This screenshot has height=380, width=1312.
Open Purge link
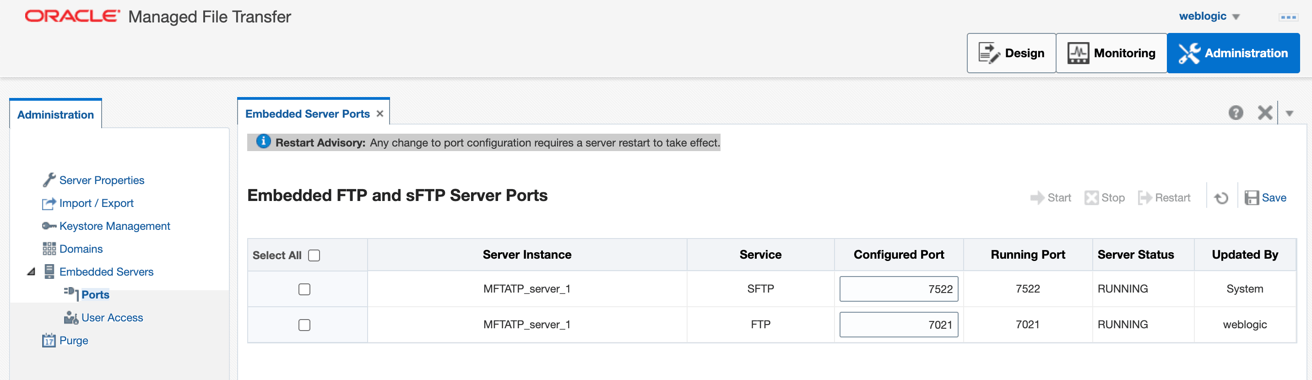coord(74,341)
